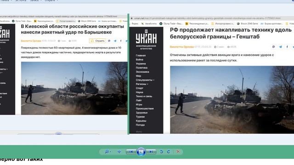This screenshot has width=294, height=165.
Task: Open Яндекс bookmark in right window
Action: 133,24
